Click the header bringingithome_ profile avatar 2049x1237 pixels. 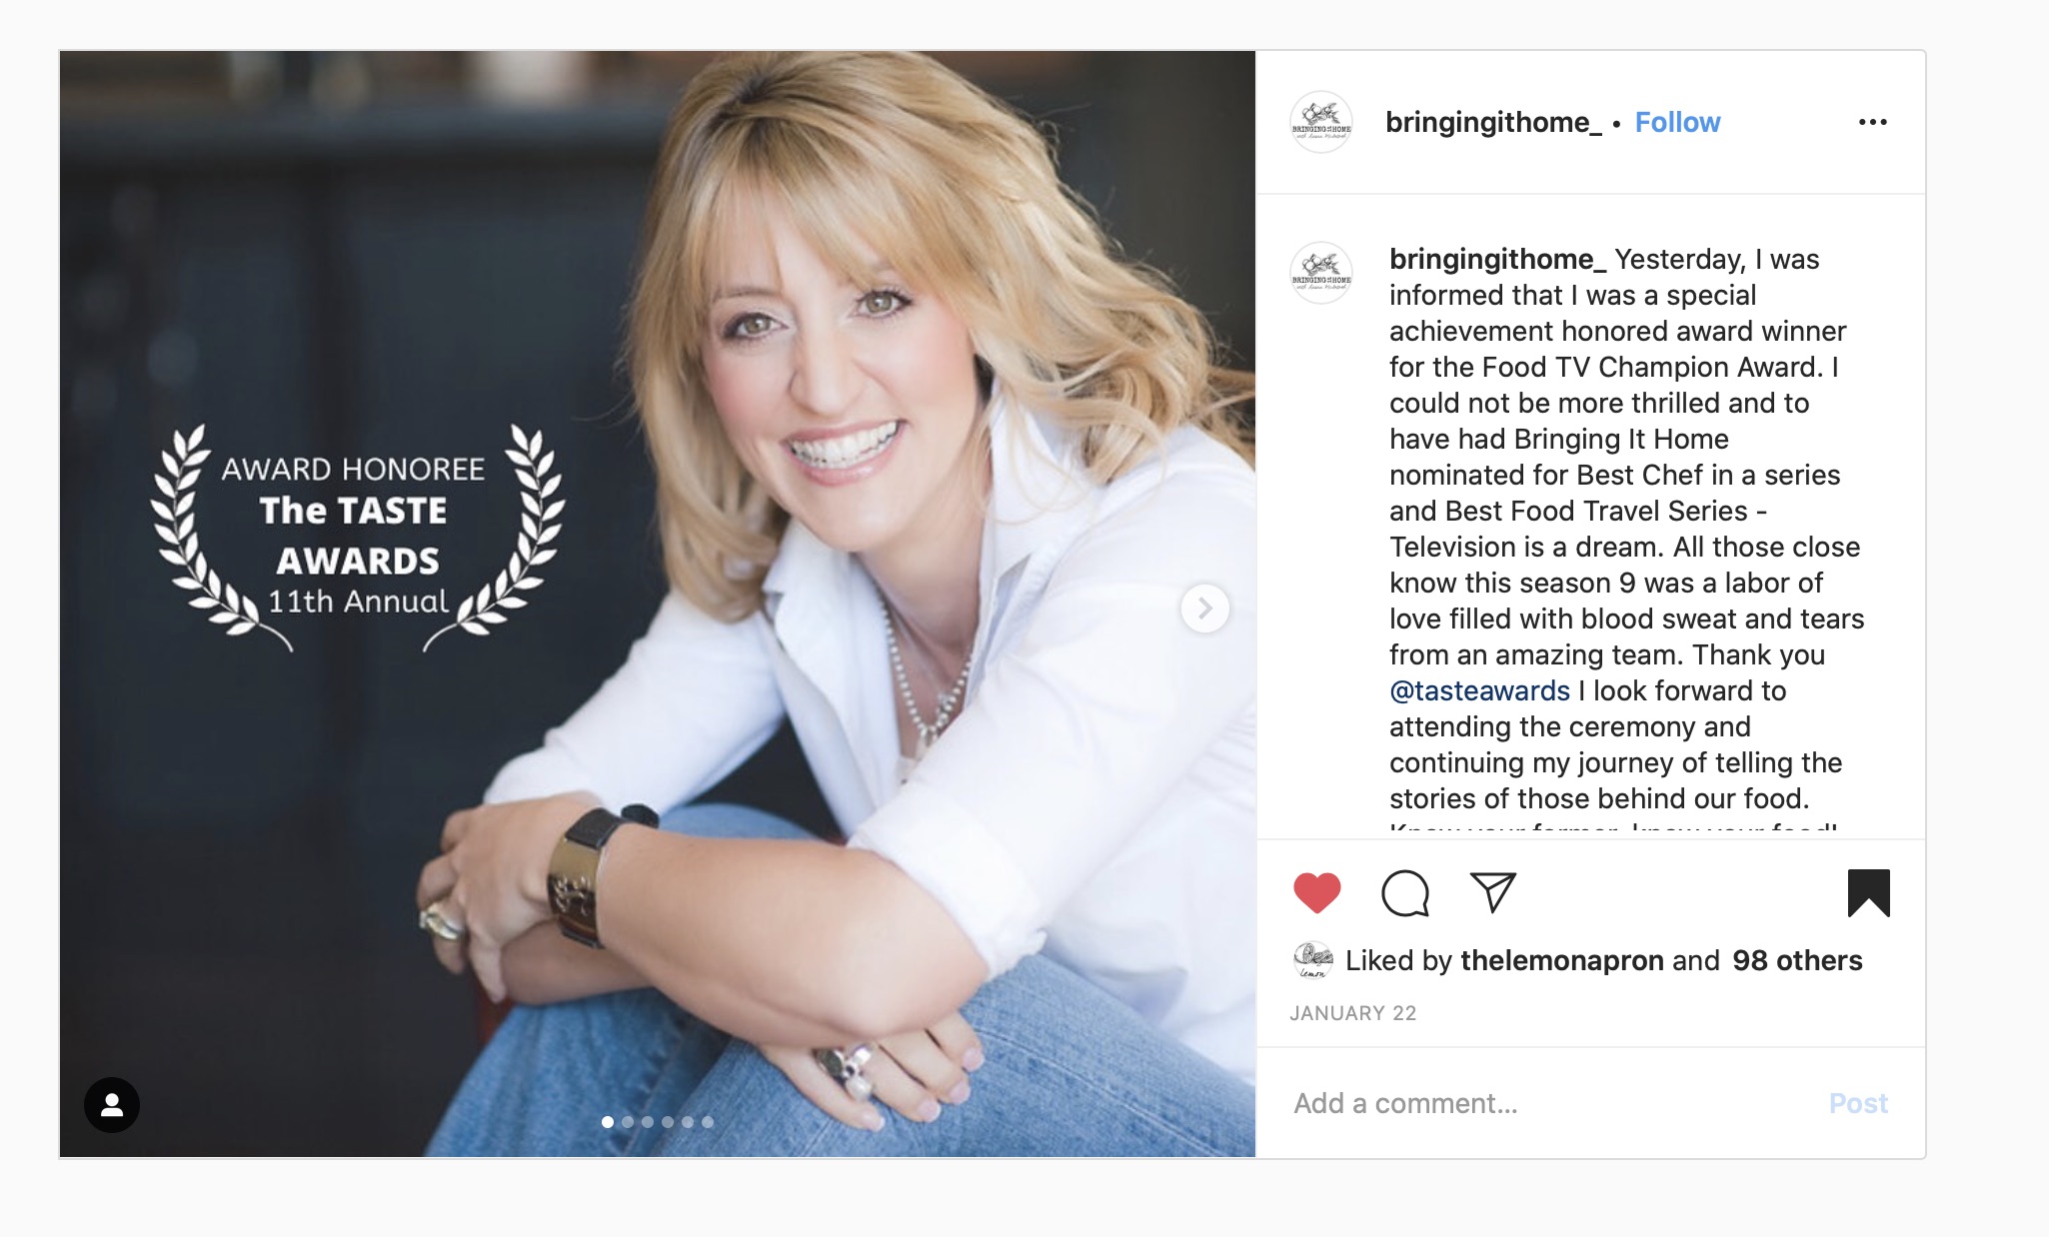click(1321, 122)
